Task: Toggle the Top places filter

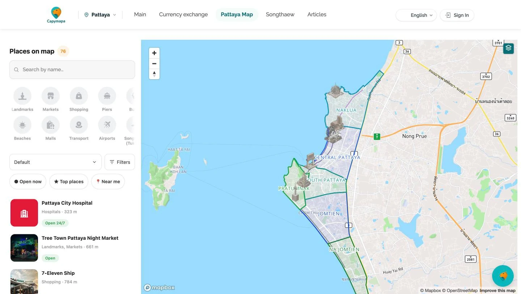Action: (69, 182)
